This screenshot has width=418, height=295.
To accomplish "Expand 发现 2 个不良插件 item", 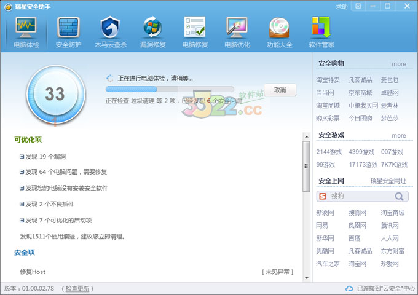I will (x=22, y=205).
